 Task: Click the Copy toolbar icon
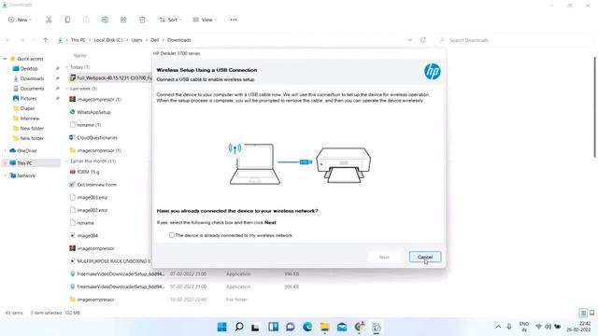pos(67,20)
